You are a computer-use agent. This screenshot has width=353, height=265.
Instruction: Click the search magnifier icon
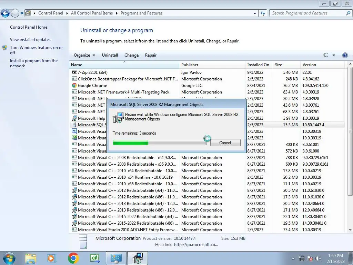pyautogui.click(x=348, y=13)
